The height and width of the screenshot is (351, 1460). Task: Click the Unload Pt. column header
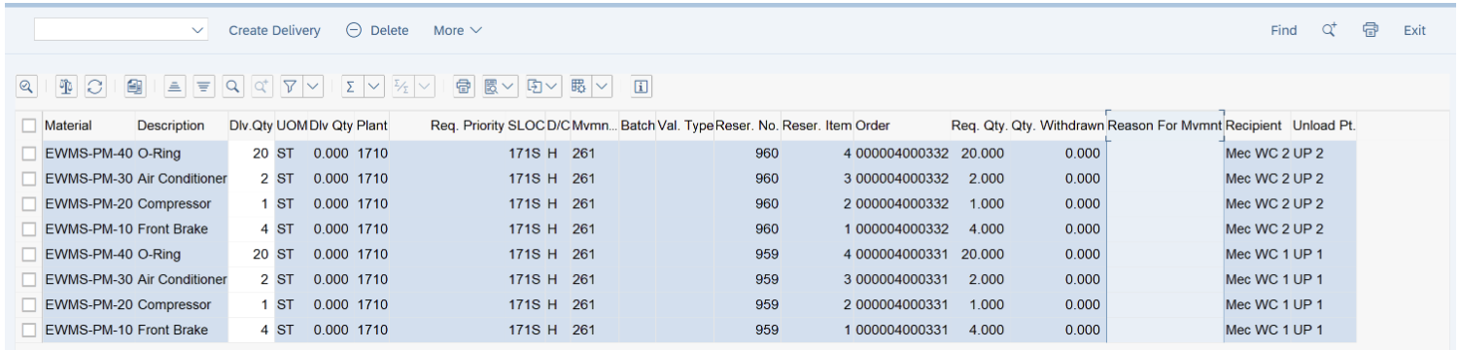pos(1323,125)
